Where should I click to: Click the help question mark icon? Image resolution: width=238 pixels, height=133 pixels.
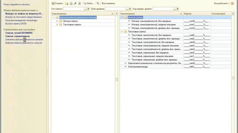pos(232,3)
